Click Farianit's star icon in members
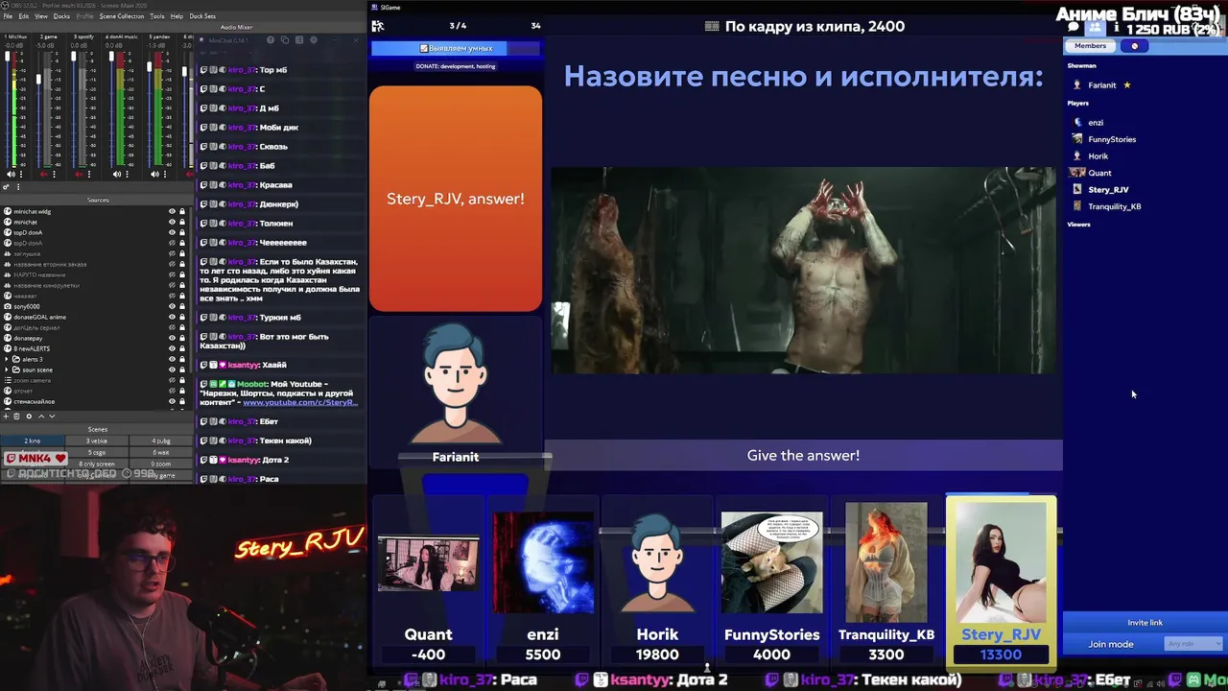Screen dimensions: 1228x691 point(1127,85)
